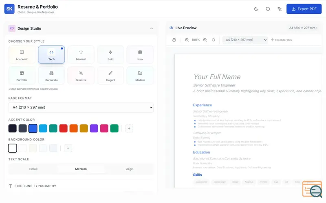The height and width of the screenshot is (203, 326).
Task: Pick the Portfolio style
Action: (22, 76)
